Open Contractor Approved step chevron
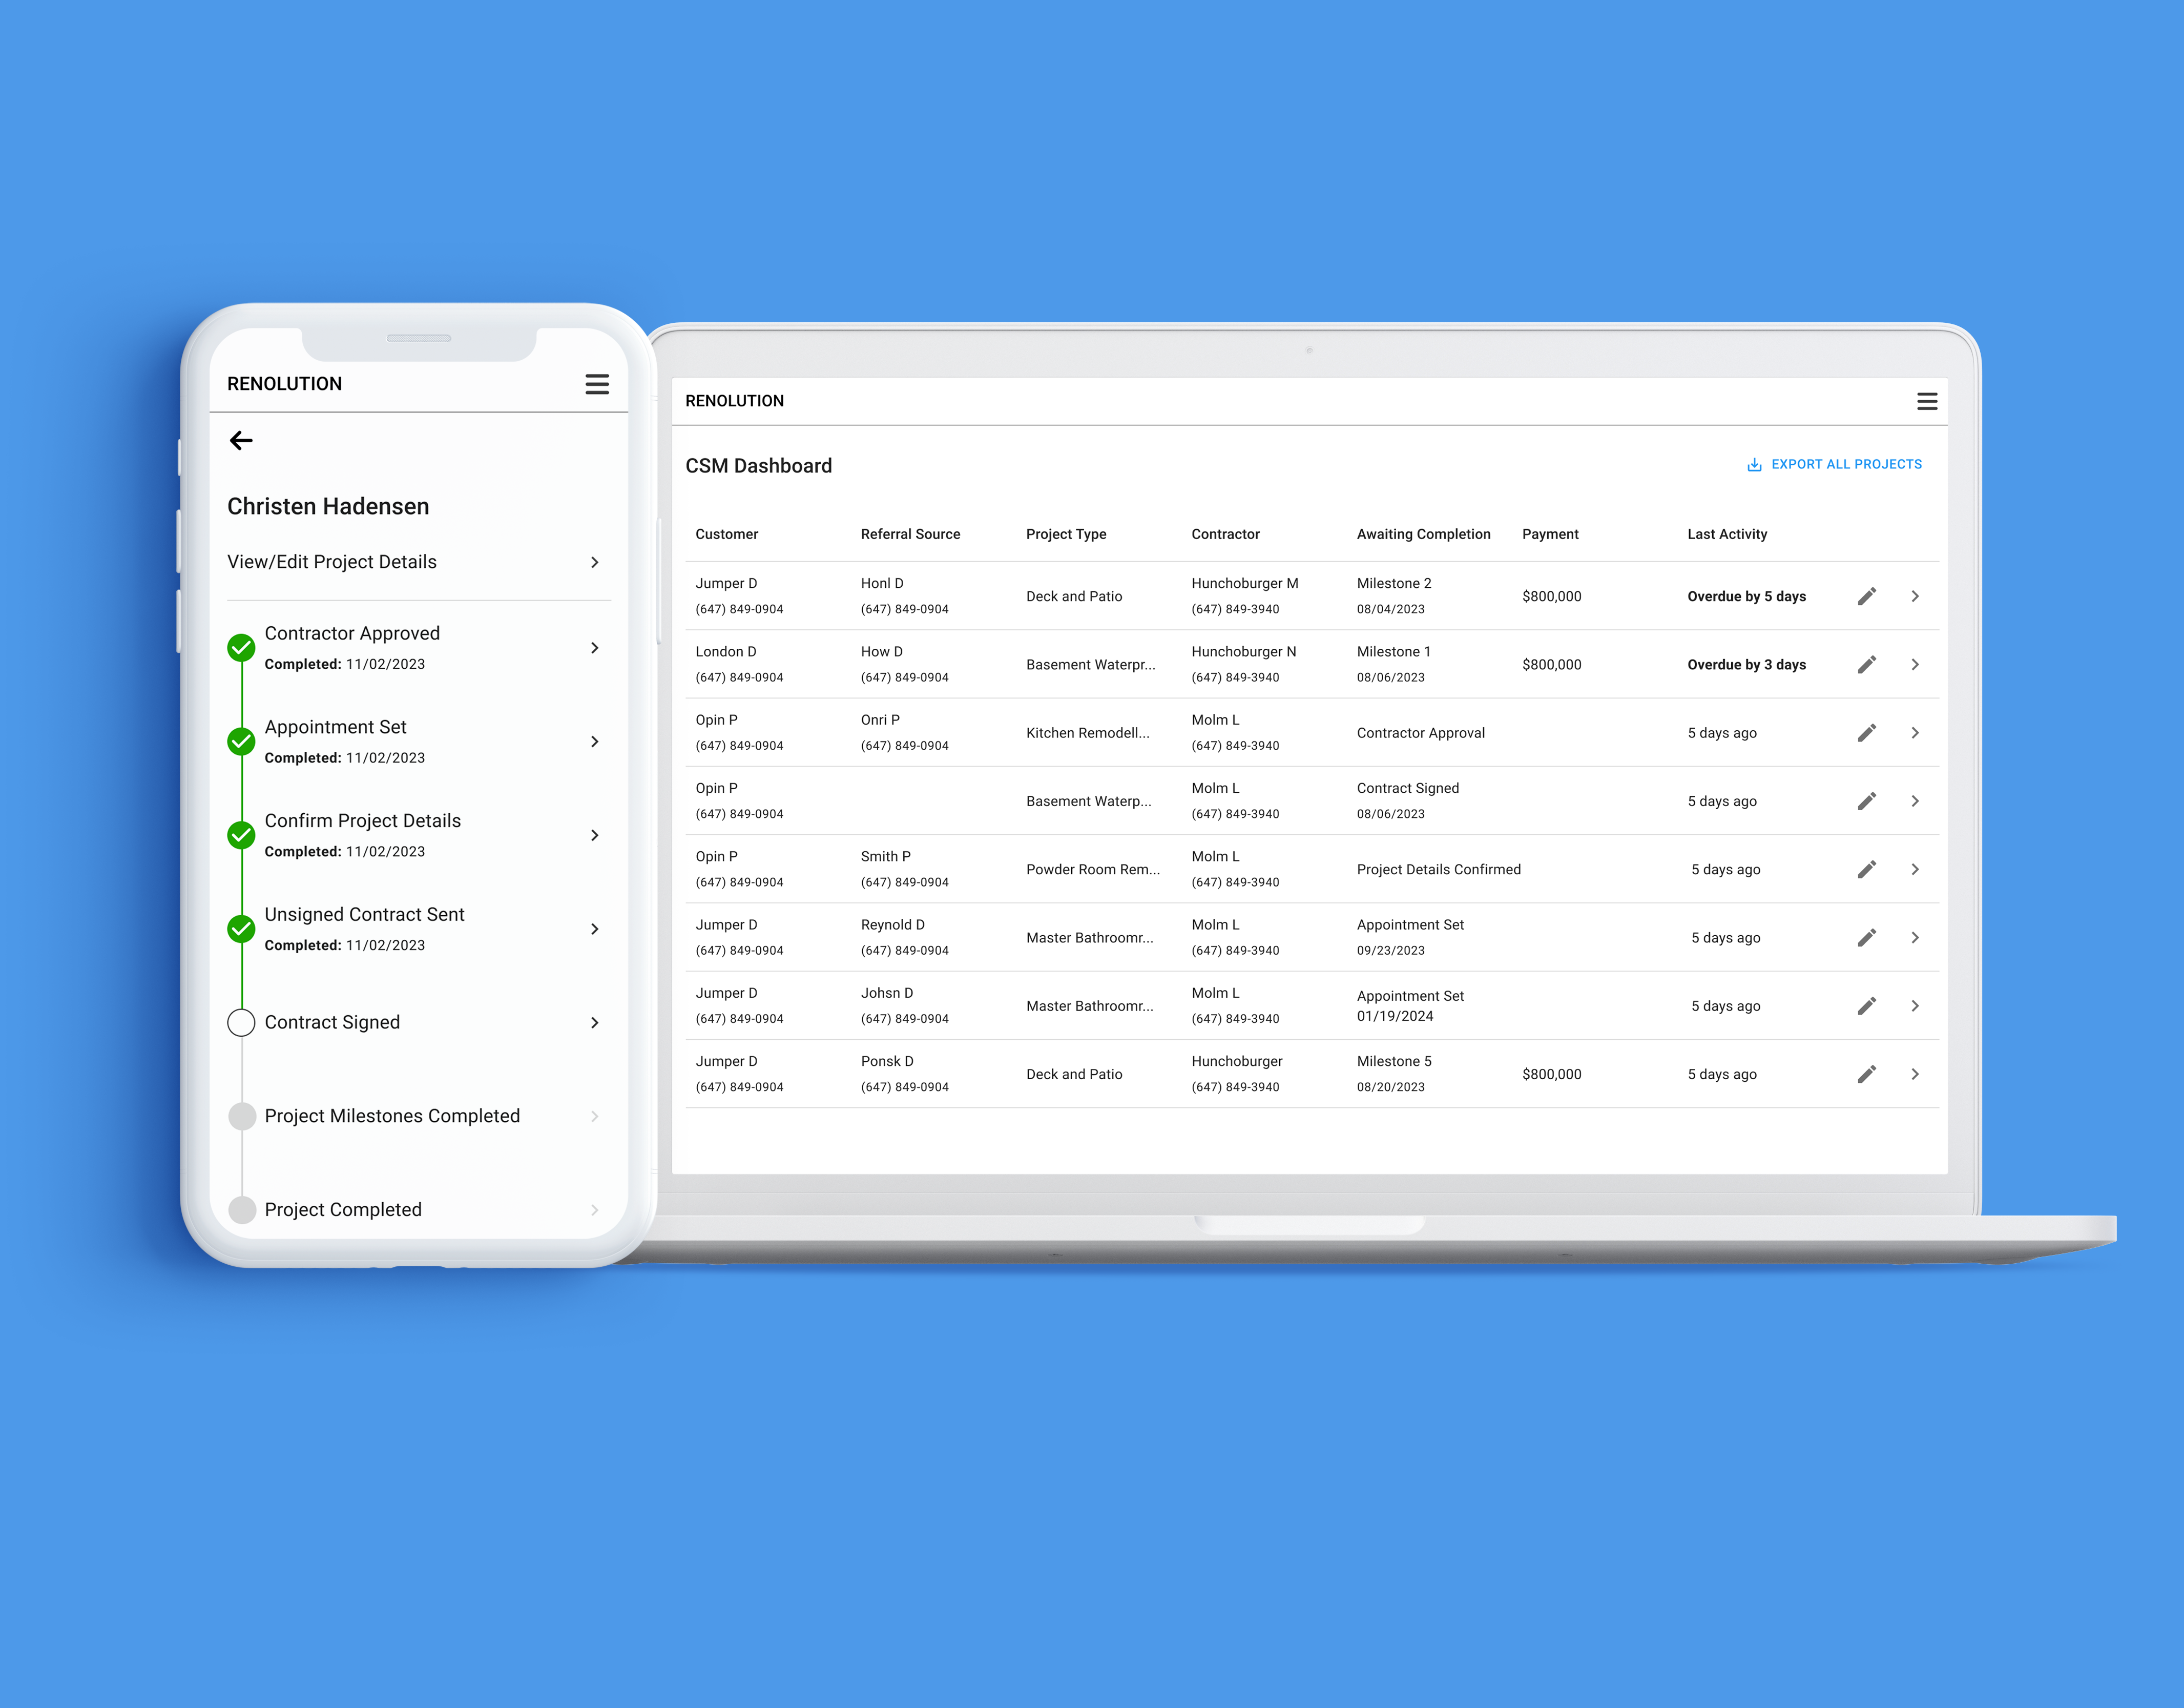This screenshot has width=2184, height=1708. click(595, 648)
